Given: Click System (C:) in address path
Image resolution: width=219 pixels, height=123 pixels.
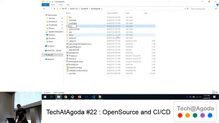Looking at the screenshot, I should (74, 9).
